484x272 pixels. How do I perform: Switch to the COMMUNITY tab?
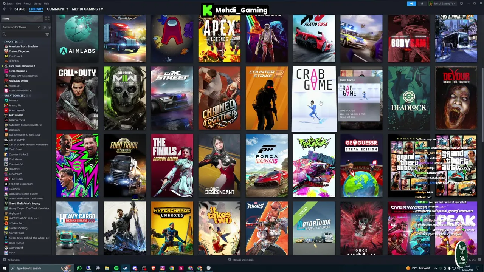[57, 9]
